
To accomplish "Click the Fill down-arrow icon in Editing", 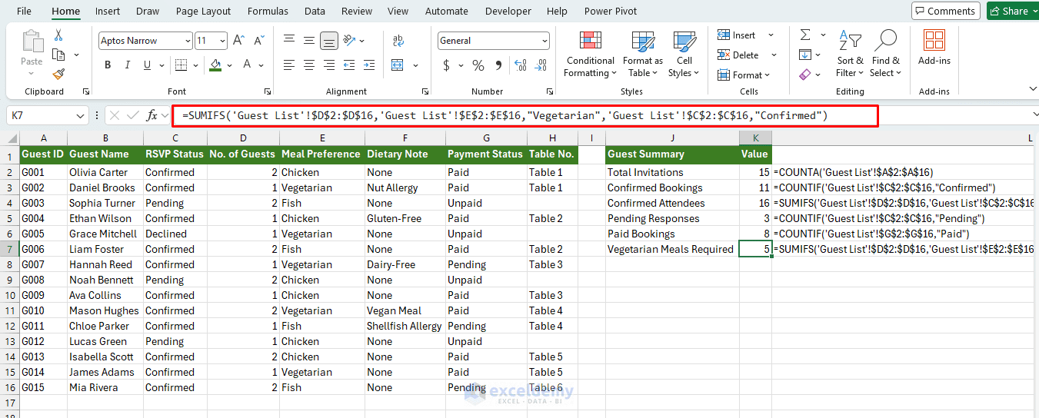I will coord(805,55).
